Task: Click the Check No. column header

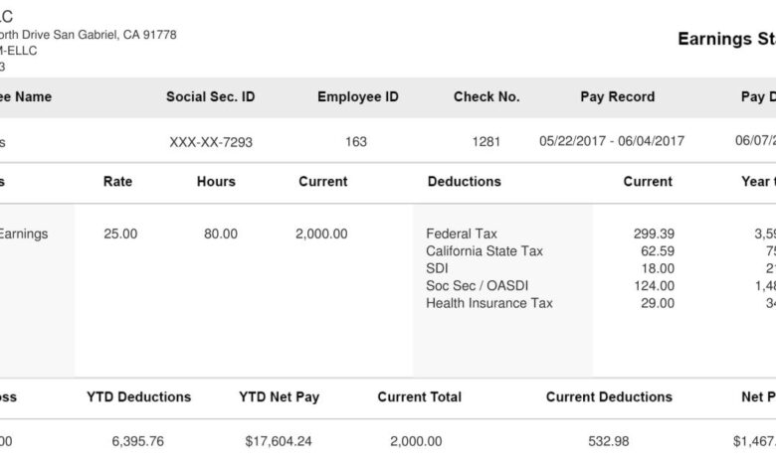Action: (x=486, y=97)
